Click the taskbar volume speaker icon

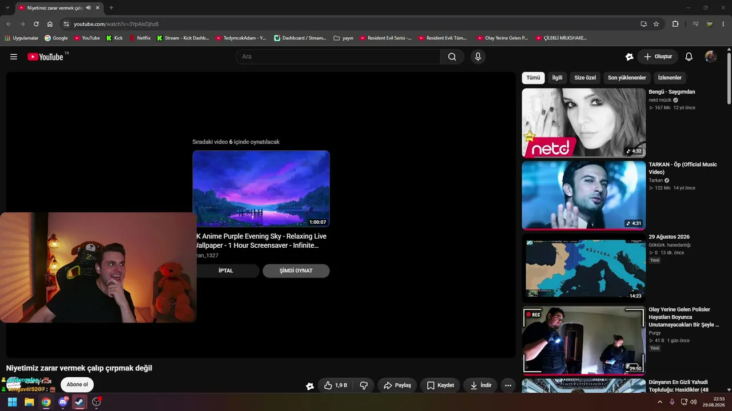tap(693, 402)
